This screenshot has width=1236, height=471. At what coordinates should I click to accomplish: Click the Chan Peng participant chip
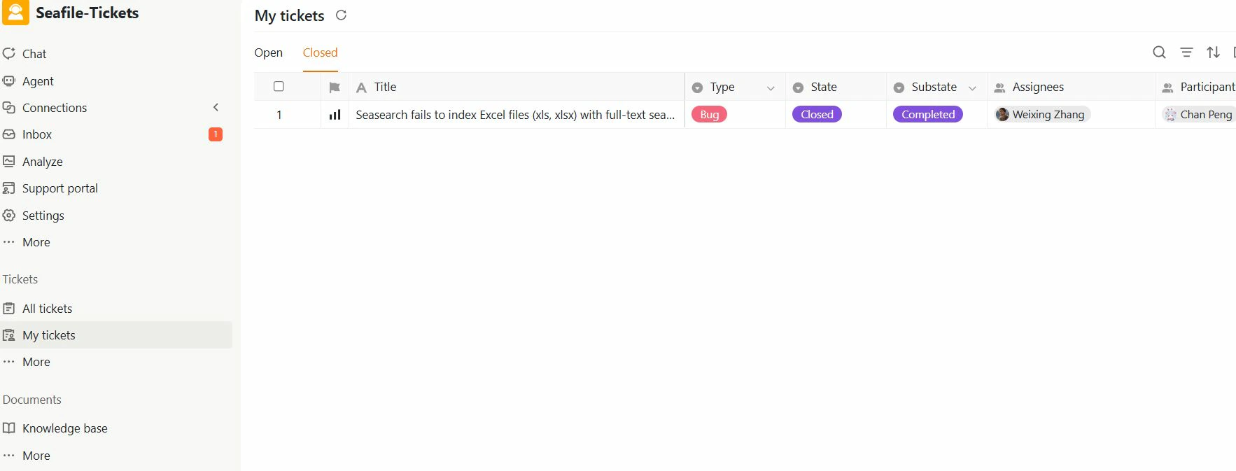(x=1199, y=115)
